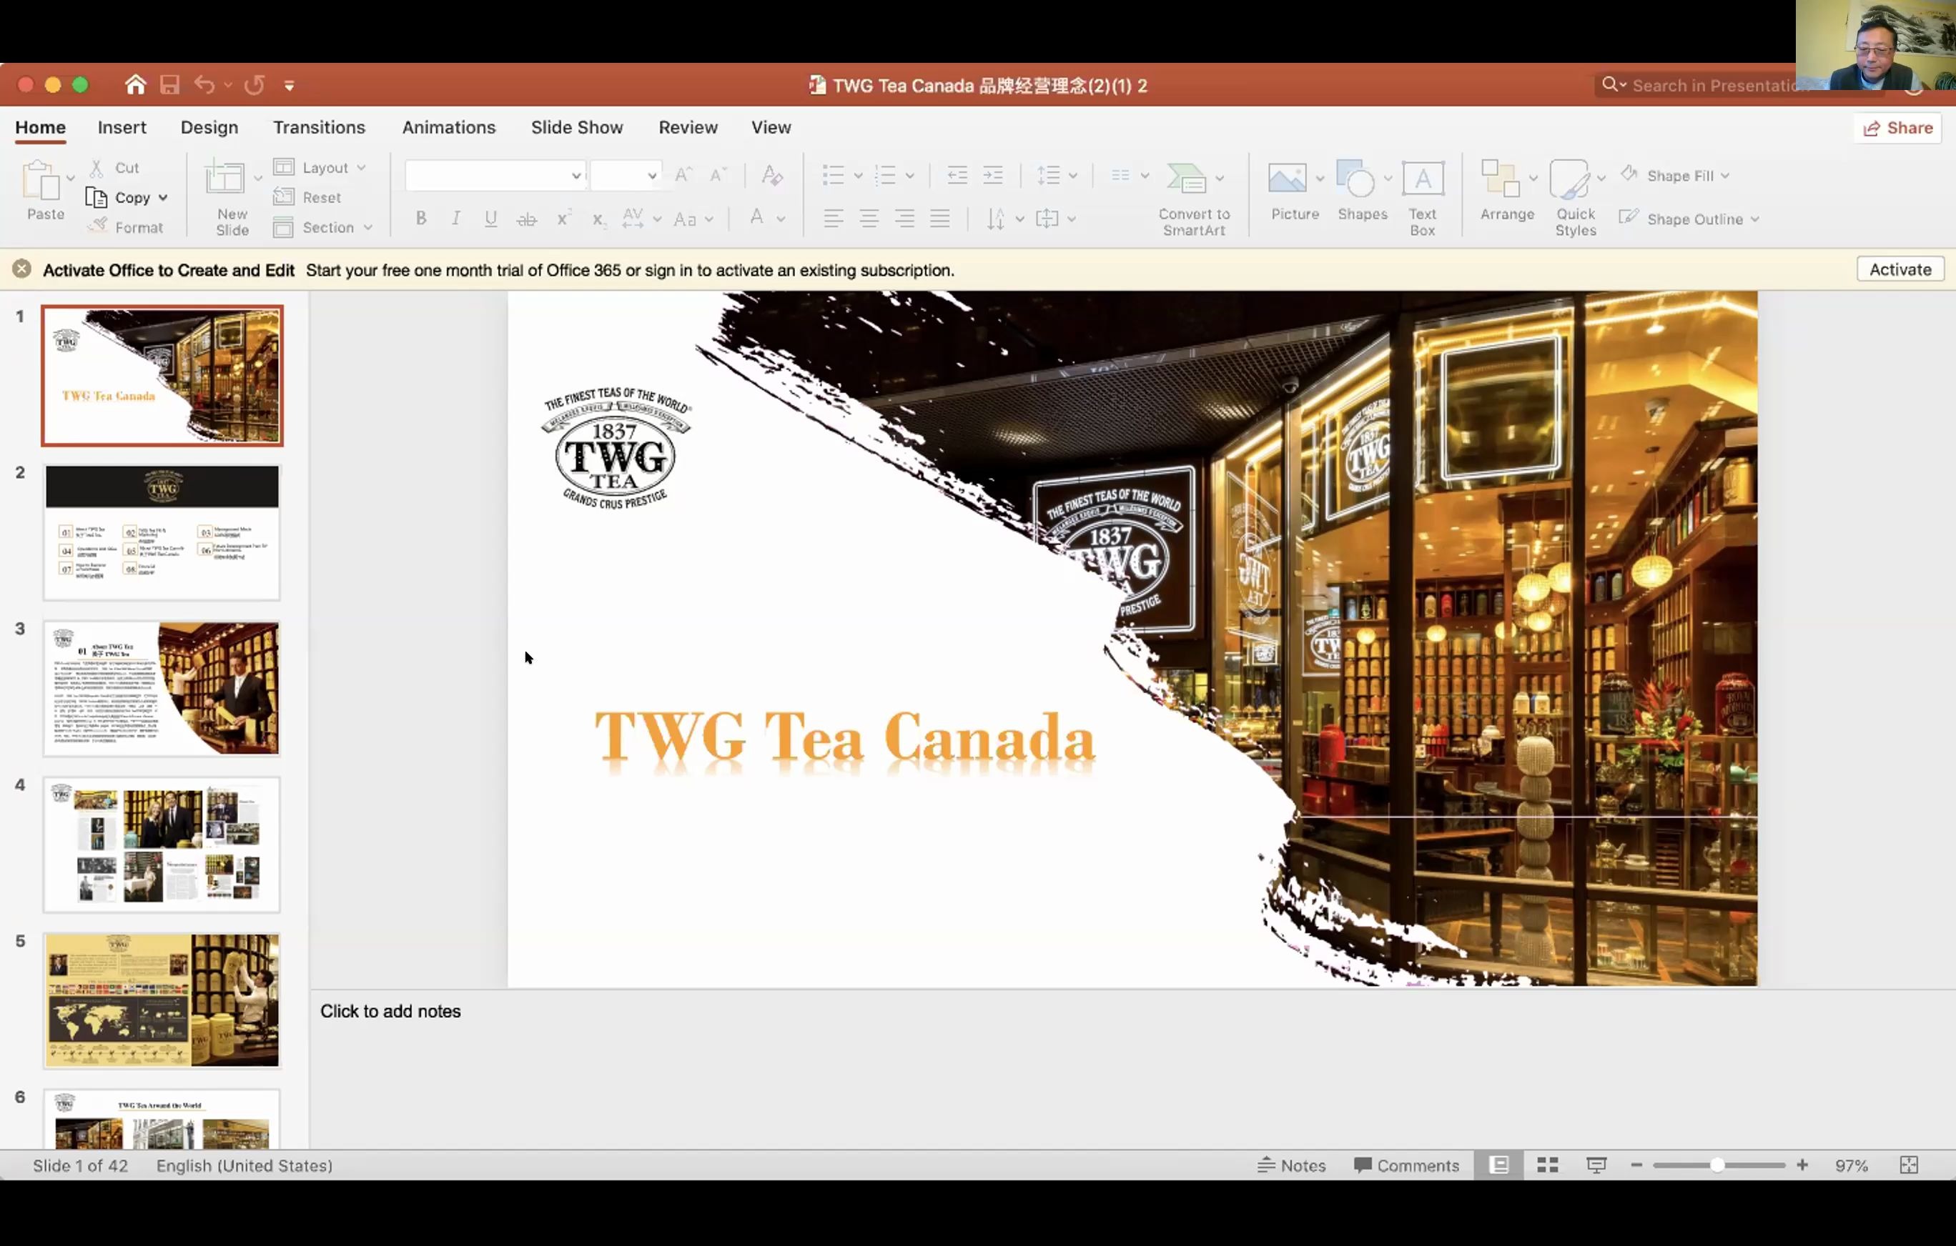1956x1246 pixels.
Task: Open the View tab
Action: coord(771,127)
